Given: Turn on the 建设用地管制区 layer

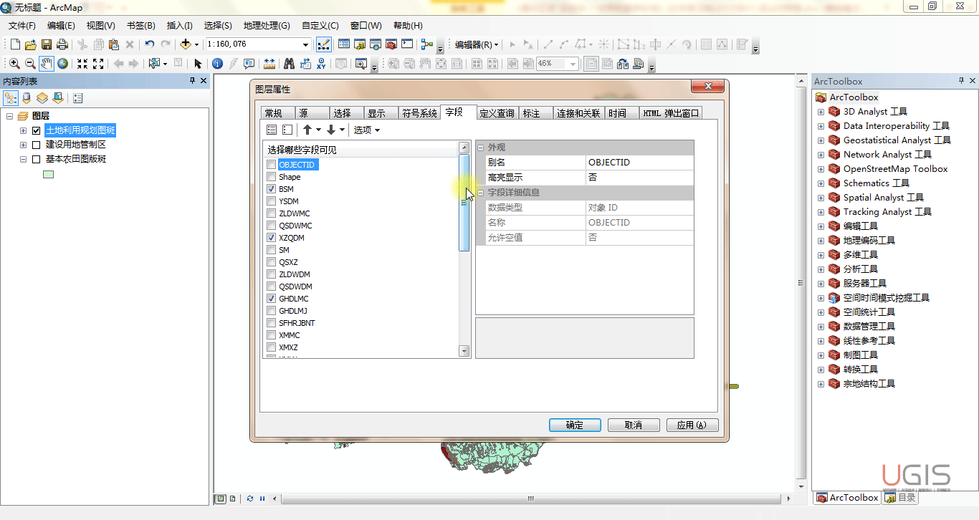Looking at the screenshot, I should point(36,145).
